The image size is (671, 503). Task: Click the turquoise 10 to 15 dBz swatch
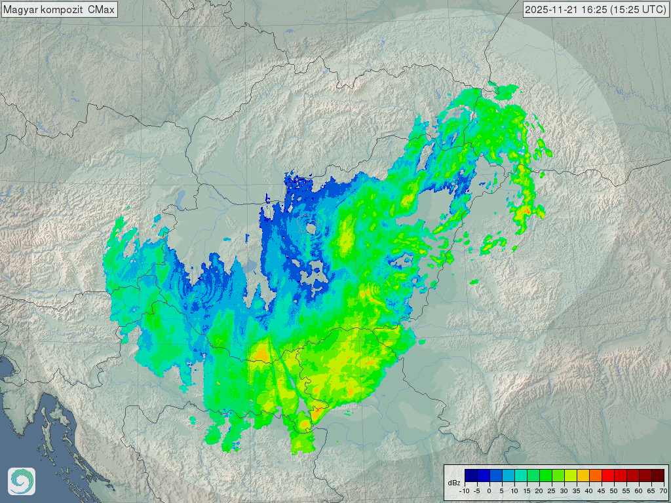click(520, 475)
